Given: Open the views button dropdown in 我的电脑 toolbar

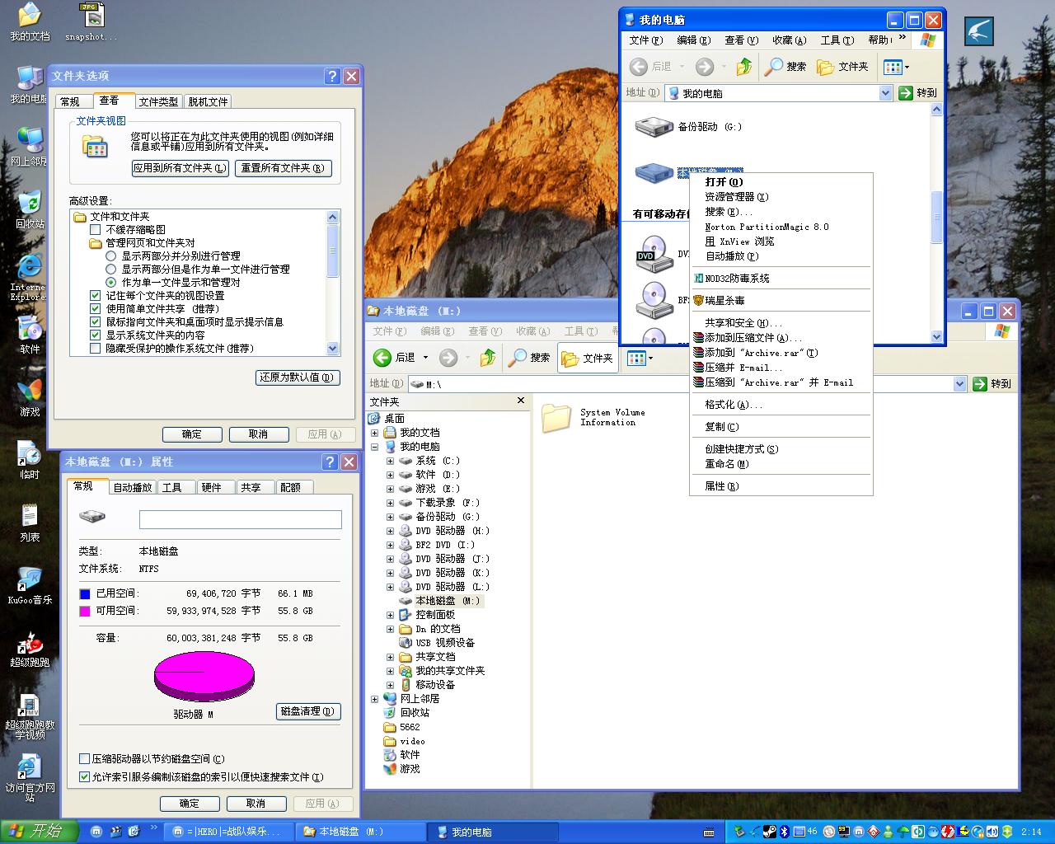Looking at the screenshot, I should click(907, 67).
